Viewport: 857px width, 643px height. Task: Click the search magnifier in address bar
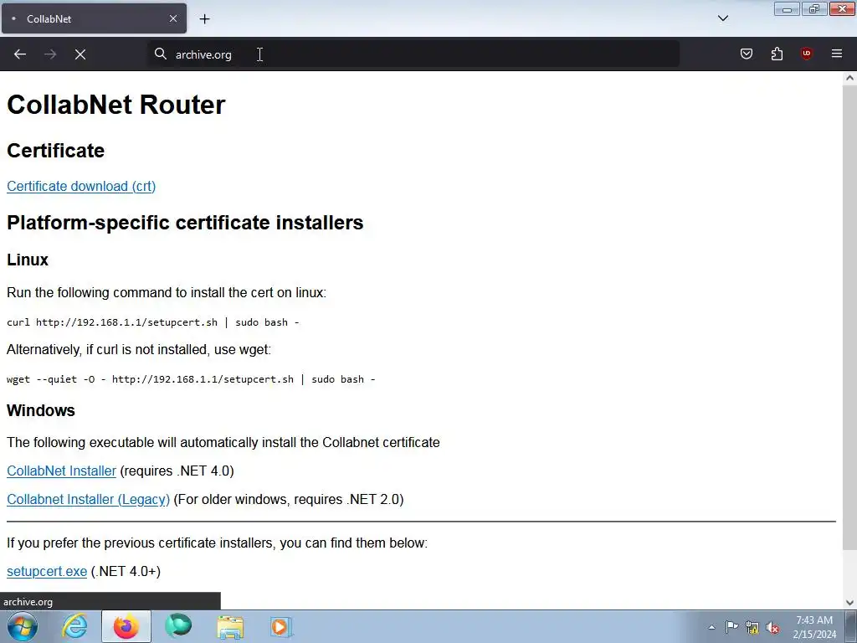[160, 54]
